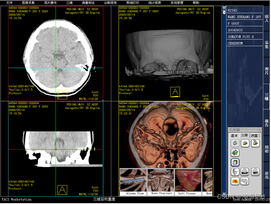Select the colored brain rendering icon

coord(235,181)
